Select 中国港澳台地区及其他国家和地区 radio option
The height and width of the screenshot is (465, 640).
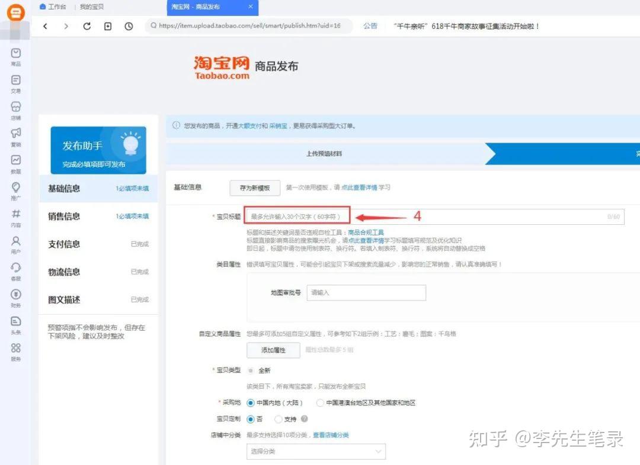(320, 403)
